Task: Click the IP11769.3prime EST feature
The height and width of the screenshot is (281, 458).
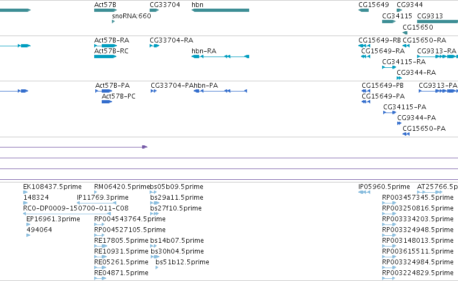Action: [96, 203]
